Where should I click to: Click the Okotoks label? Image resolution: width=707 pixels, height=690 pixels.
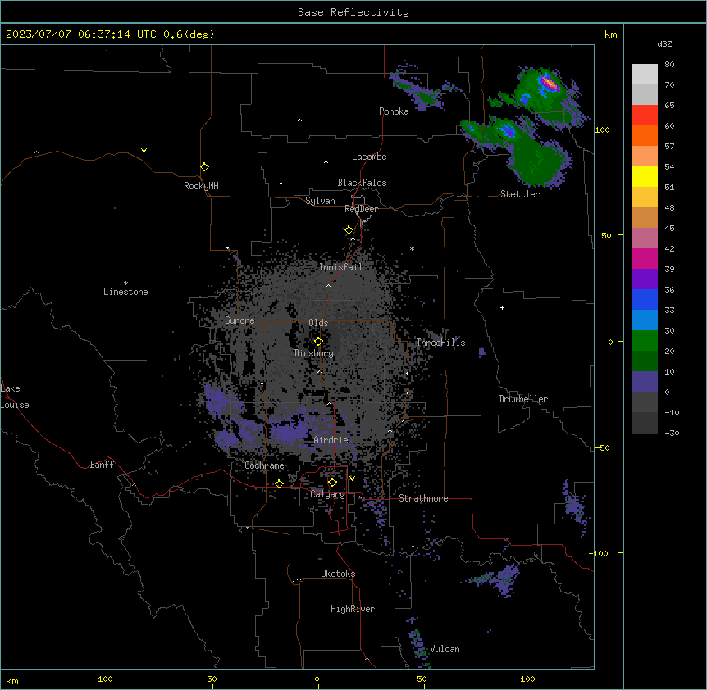pos(338,574)
